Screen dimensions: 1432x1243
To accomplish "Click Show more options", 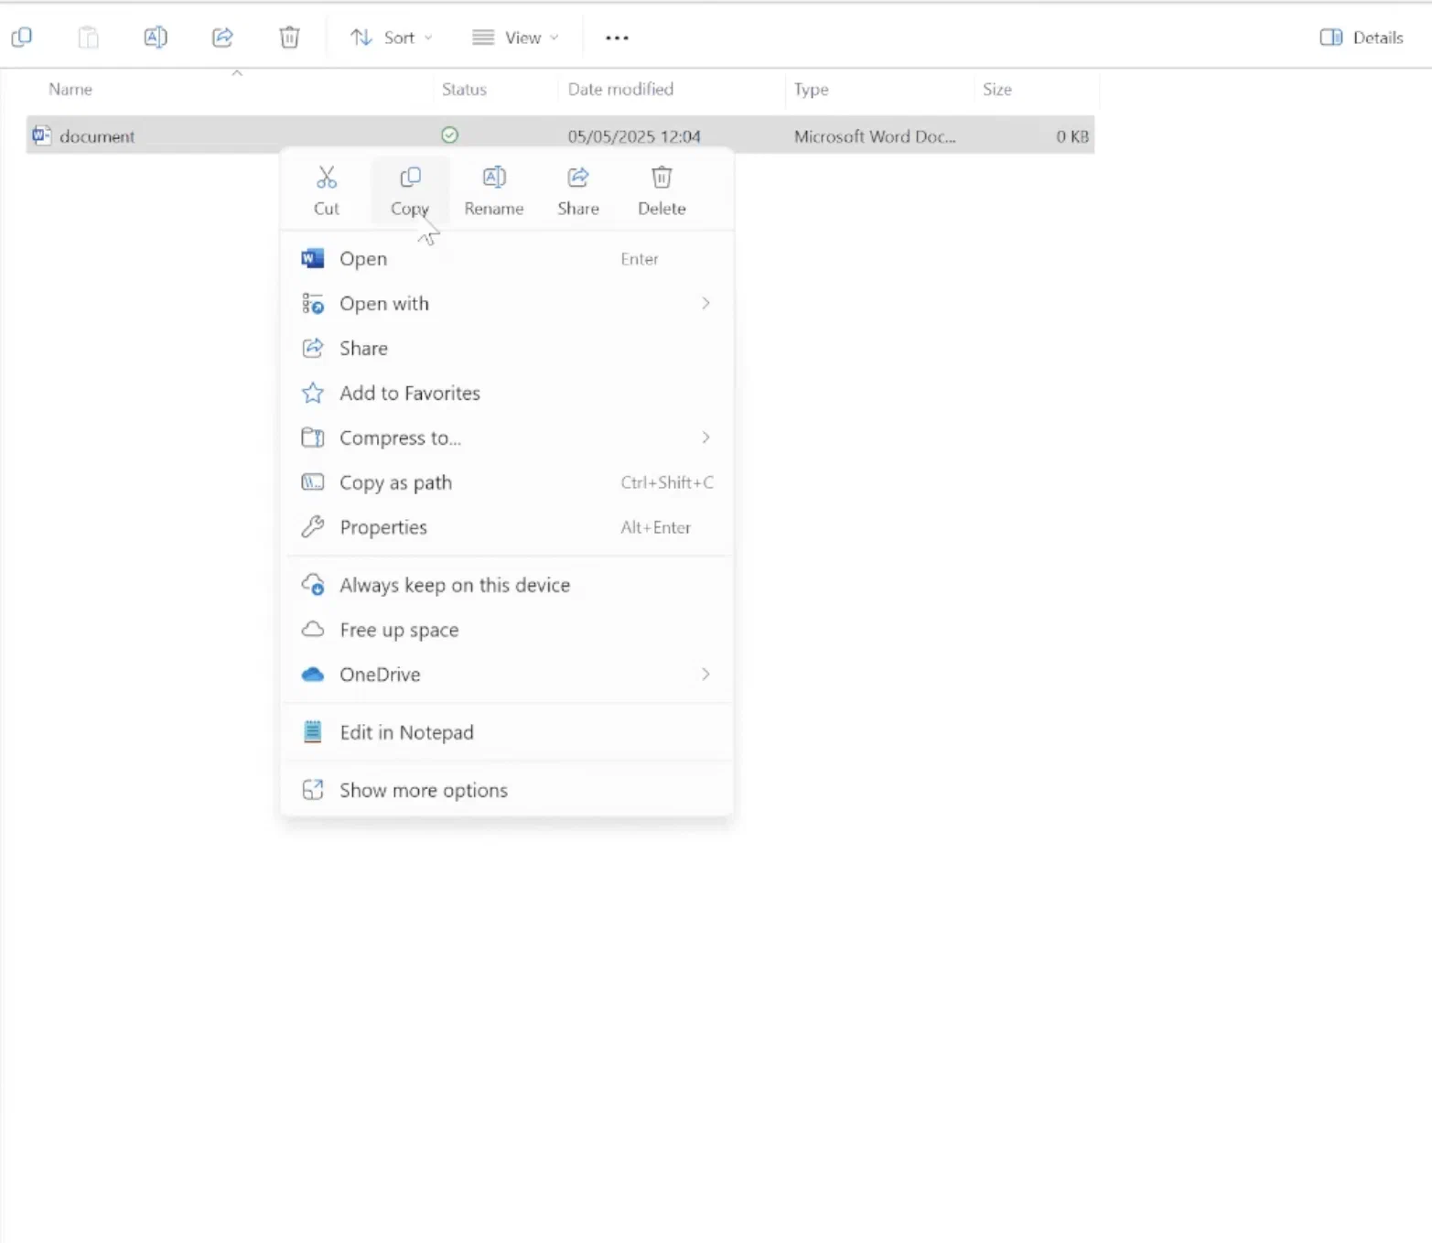I will coord(507,791).
